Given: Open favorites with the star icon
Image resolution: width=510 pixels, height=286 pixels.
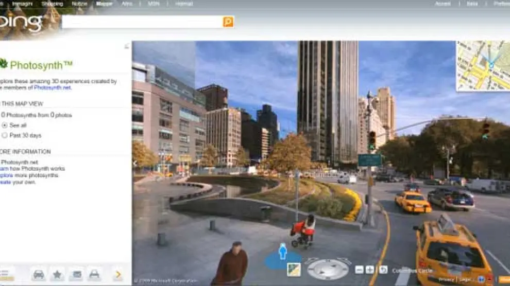Looking at the screenshot, I should [x=57, y=275].
